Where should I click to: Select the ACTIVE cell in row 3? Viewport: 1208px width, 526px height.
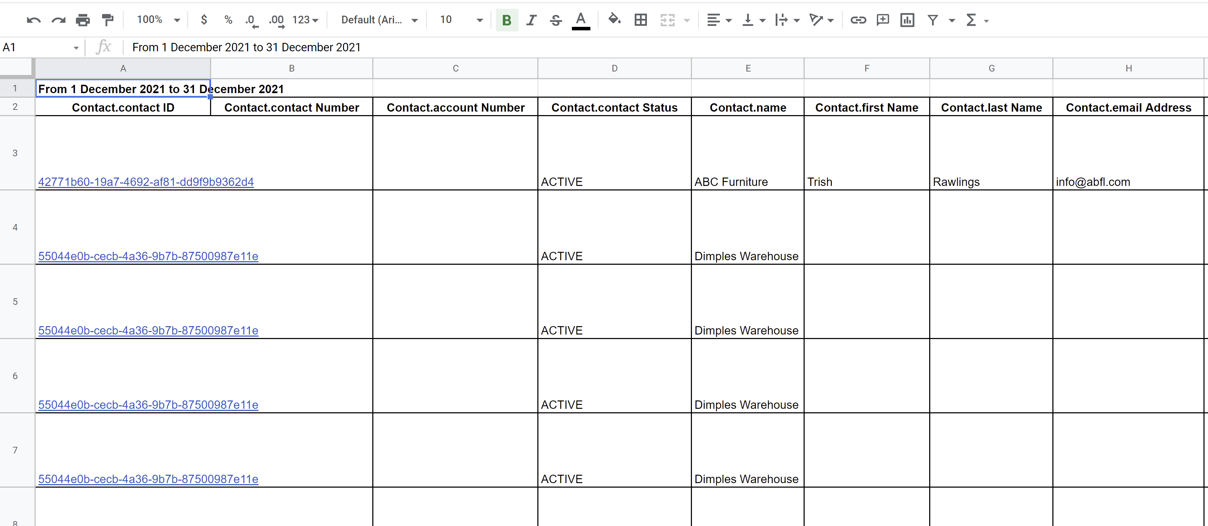click(614, 153)
